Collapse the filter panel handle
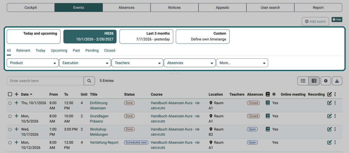Viewport: 349px width, 153px height. [x=174, y=71]
